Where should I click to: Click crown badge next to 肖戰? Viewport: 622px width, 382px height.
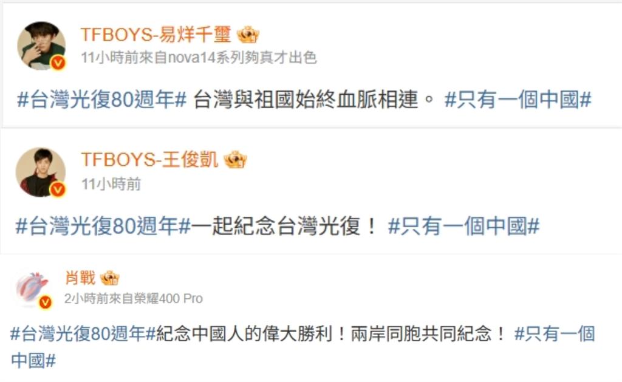[x=109, y=278]
